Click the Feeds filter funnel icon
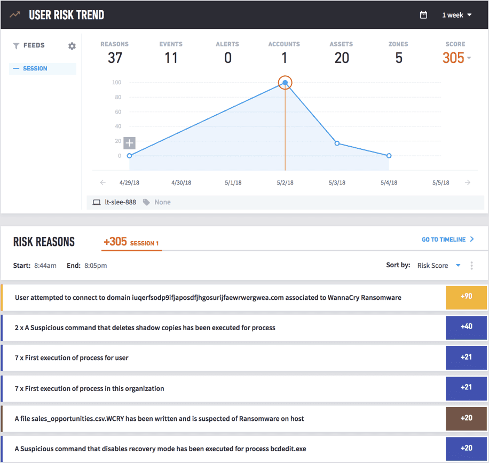489x463 pixels. (16, 46)
